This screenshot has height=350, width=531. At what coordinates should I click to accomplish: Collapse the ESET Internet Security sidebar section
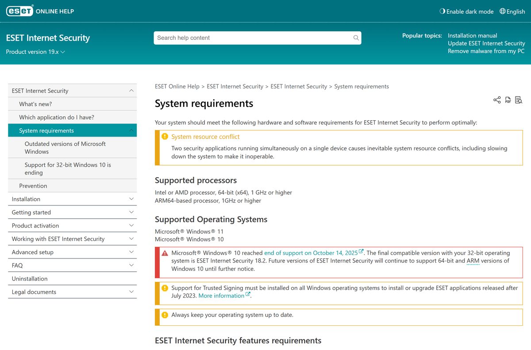(131, 91)
